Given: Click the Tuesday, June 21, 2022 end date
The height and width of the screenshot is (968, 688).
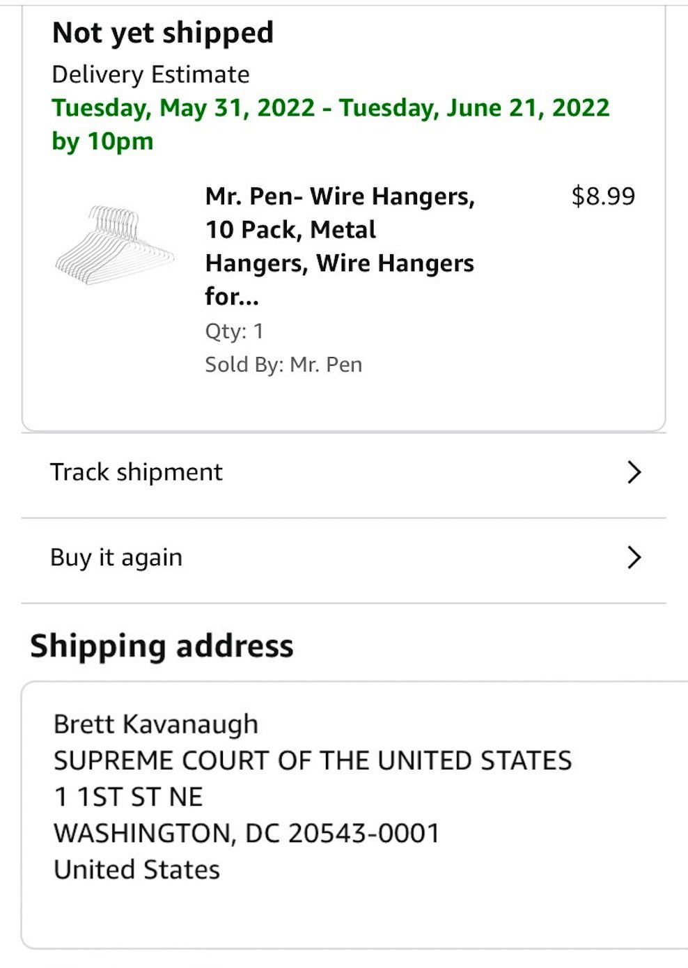Looking at the screenshot, I should pos(474,108).
